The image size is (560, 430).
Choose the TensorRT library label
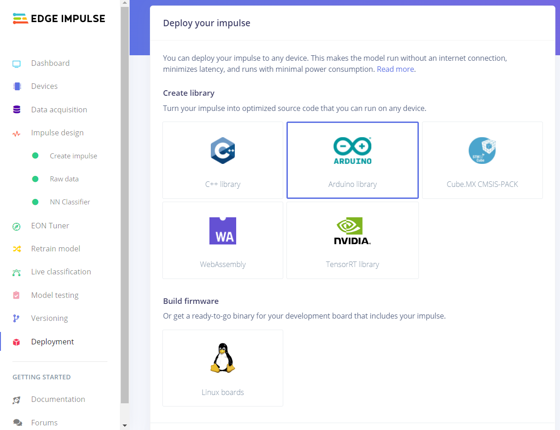coord(352,264)
